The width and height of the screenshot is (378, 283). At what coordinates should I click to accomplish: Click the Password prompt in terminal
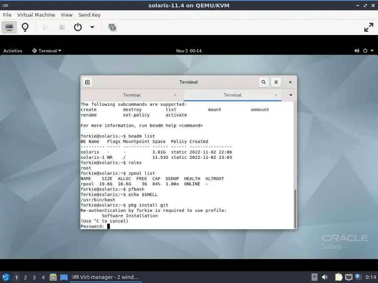coord(92,227)
